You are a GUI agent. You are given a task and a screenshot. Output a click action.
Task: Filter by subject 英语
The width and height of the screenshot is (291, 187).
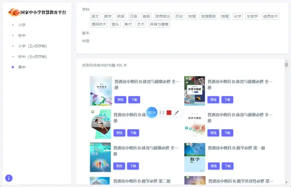click(x=121, y=16)
